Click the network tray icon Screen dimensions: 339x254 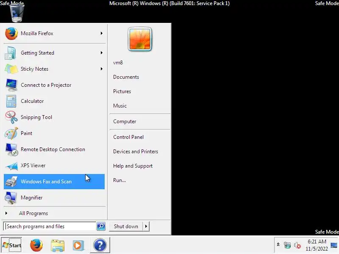tap(287, 245)
